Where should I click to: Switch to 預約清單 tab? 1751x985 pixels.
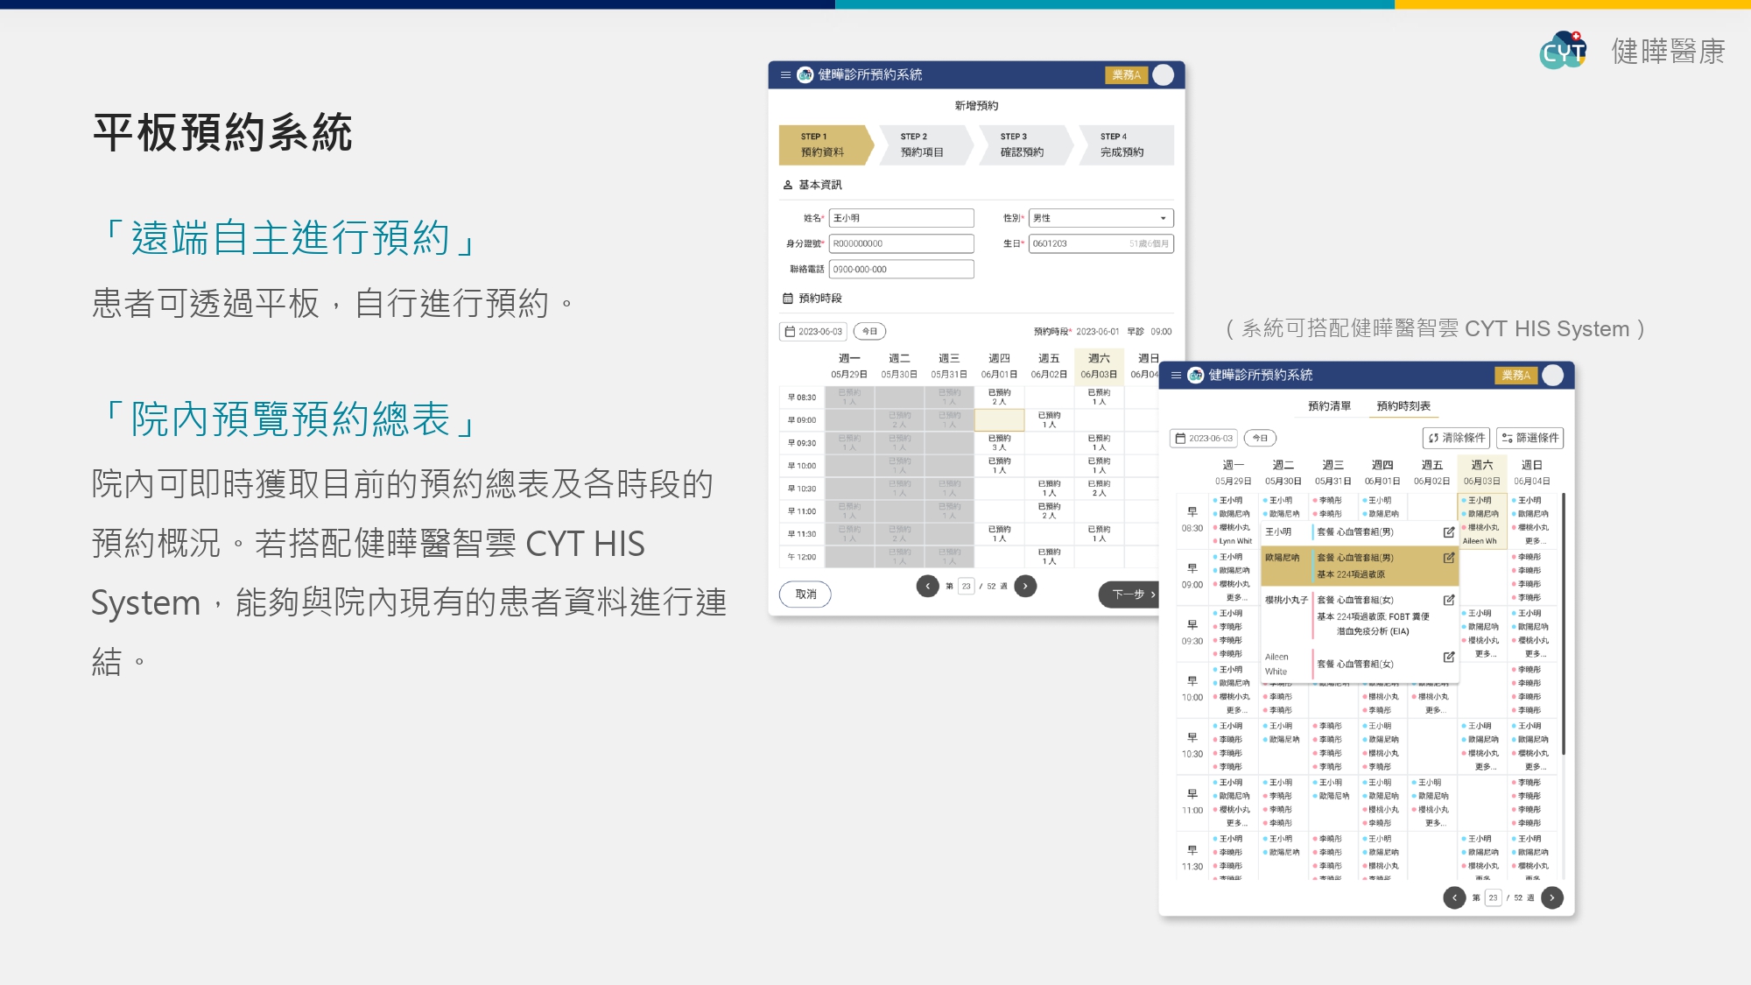tap(1329, 406)
